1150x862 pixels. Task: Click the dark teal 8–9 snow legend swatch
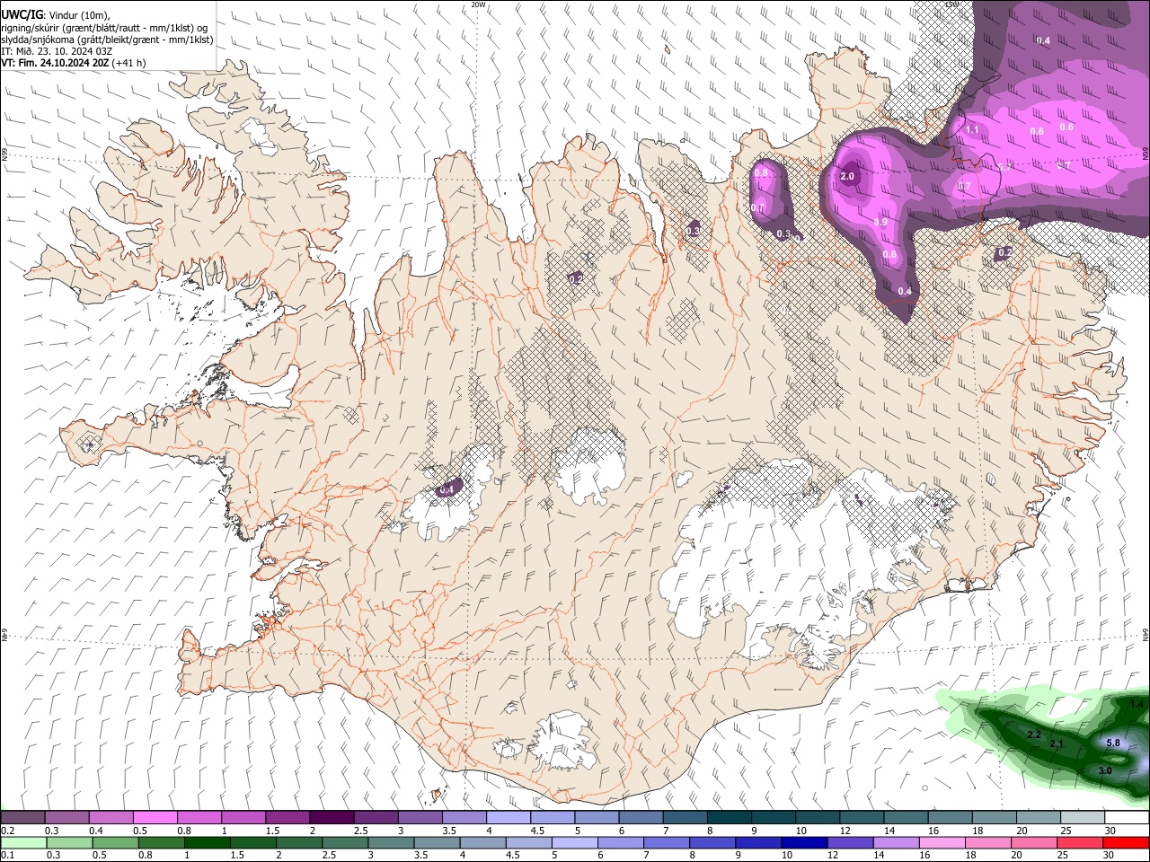[x=728, y=818]
